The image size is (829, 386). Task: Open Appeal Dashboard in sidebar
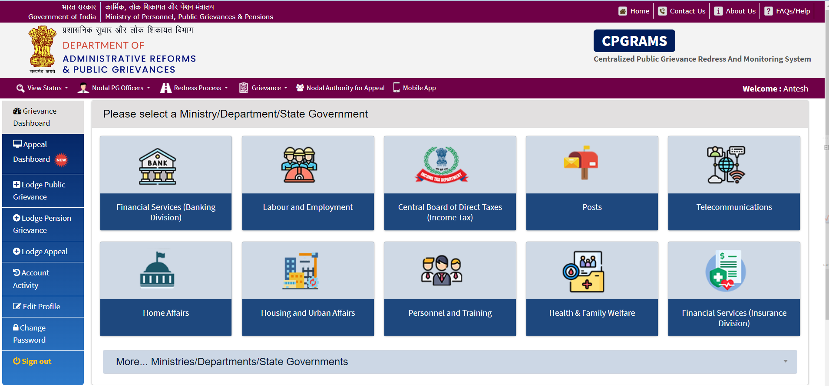[x=43, y=154]
